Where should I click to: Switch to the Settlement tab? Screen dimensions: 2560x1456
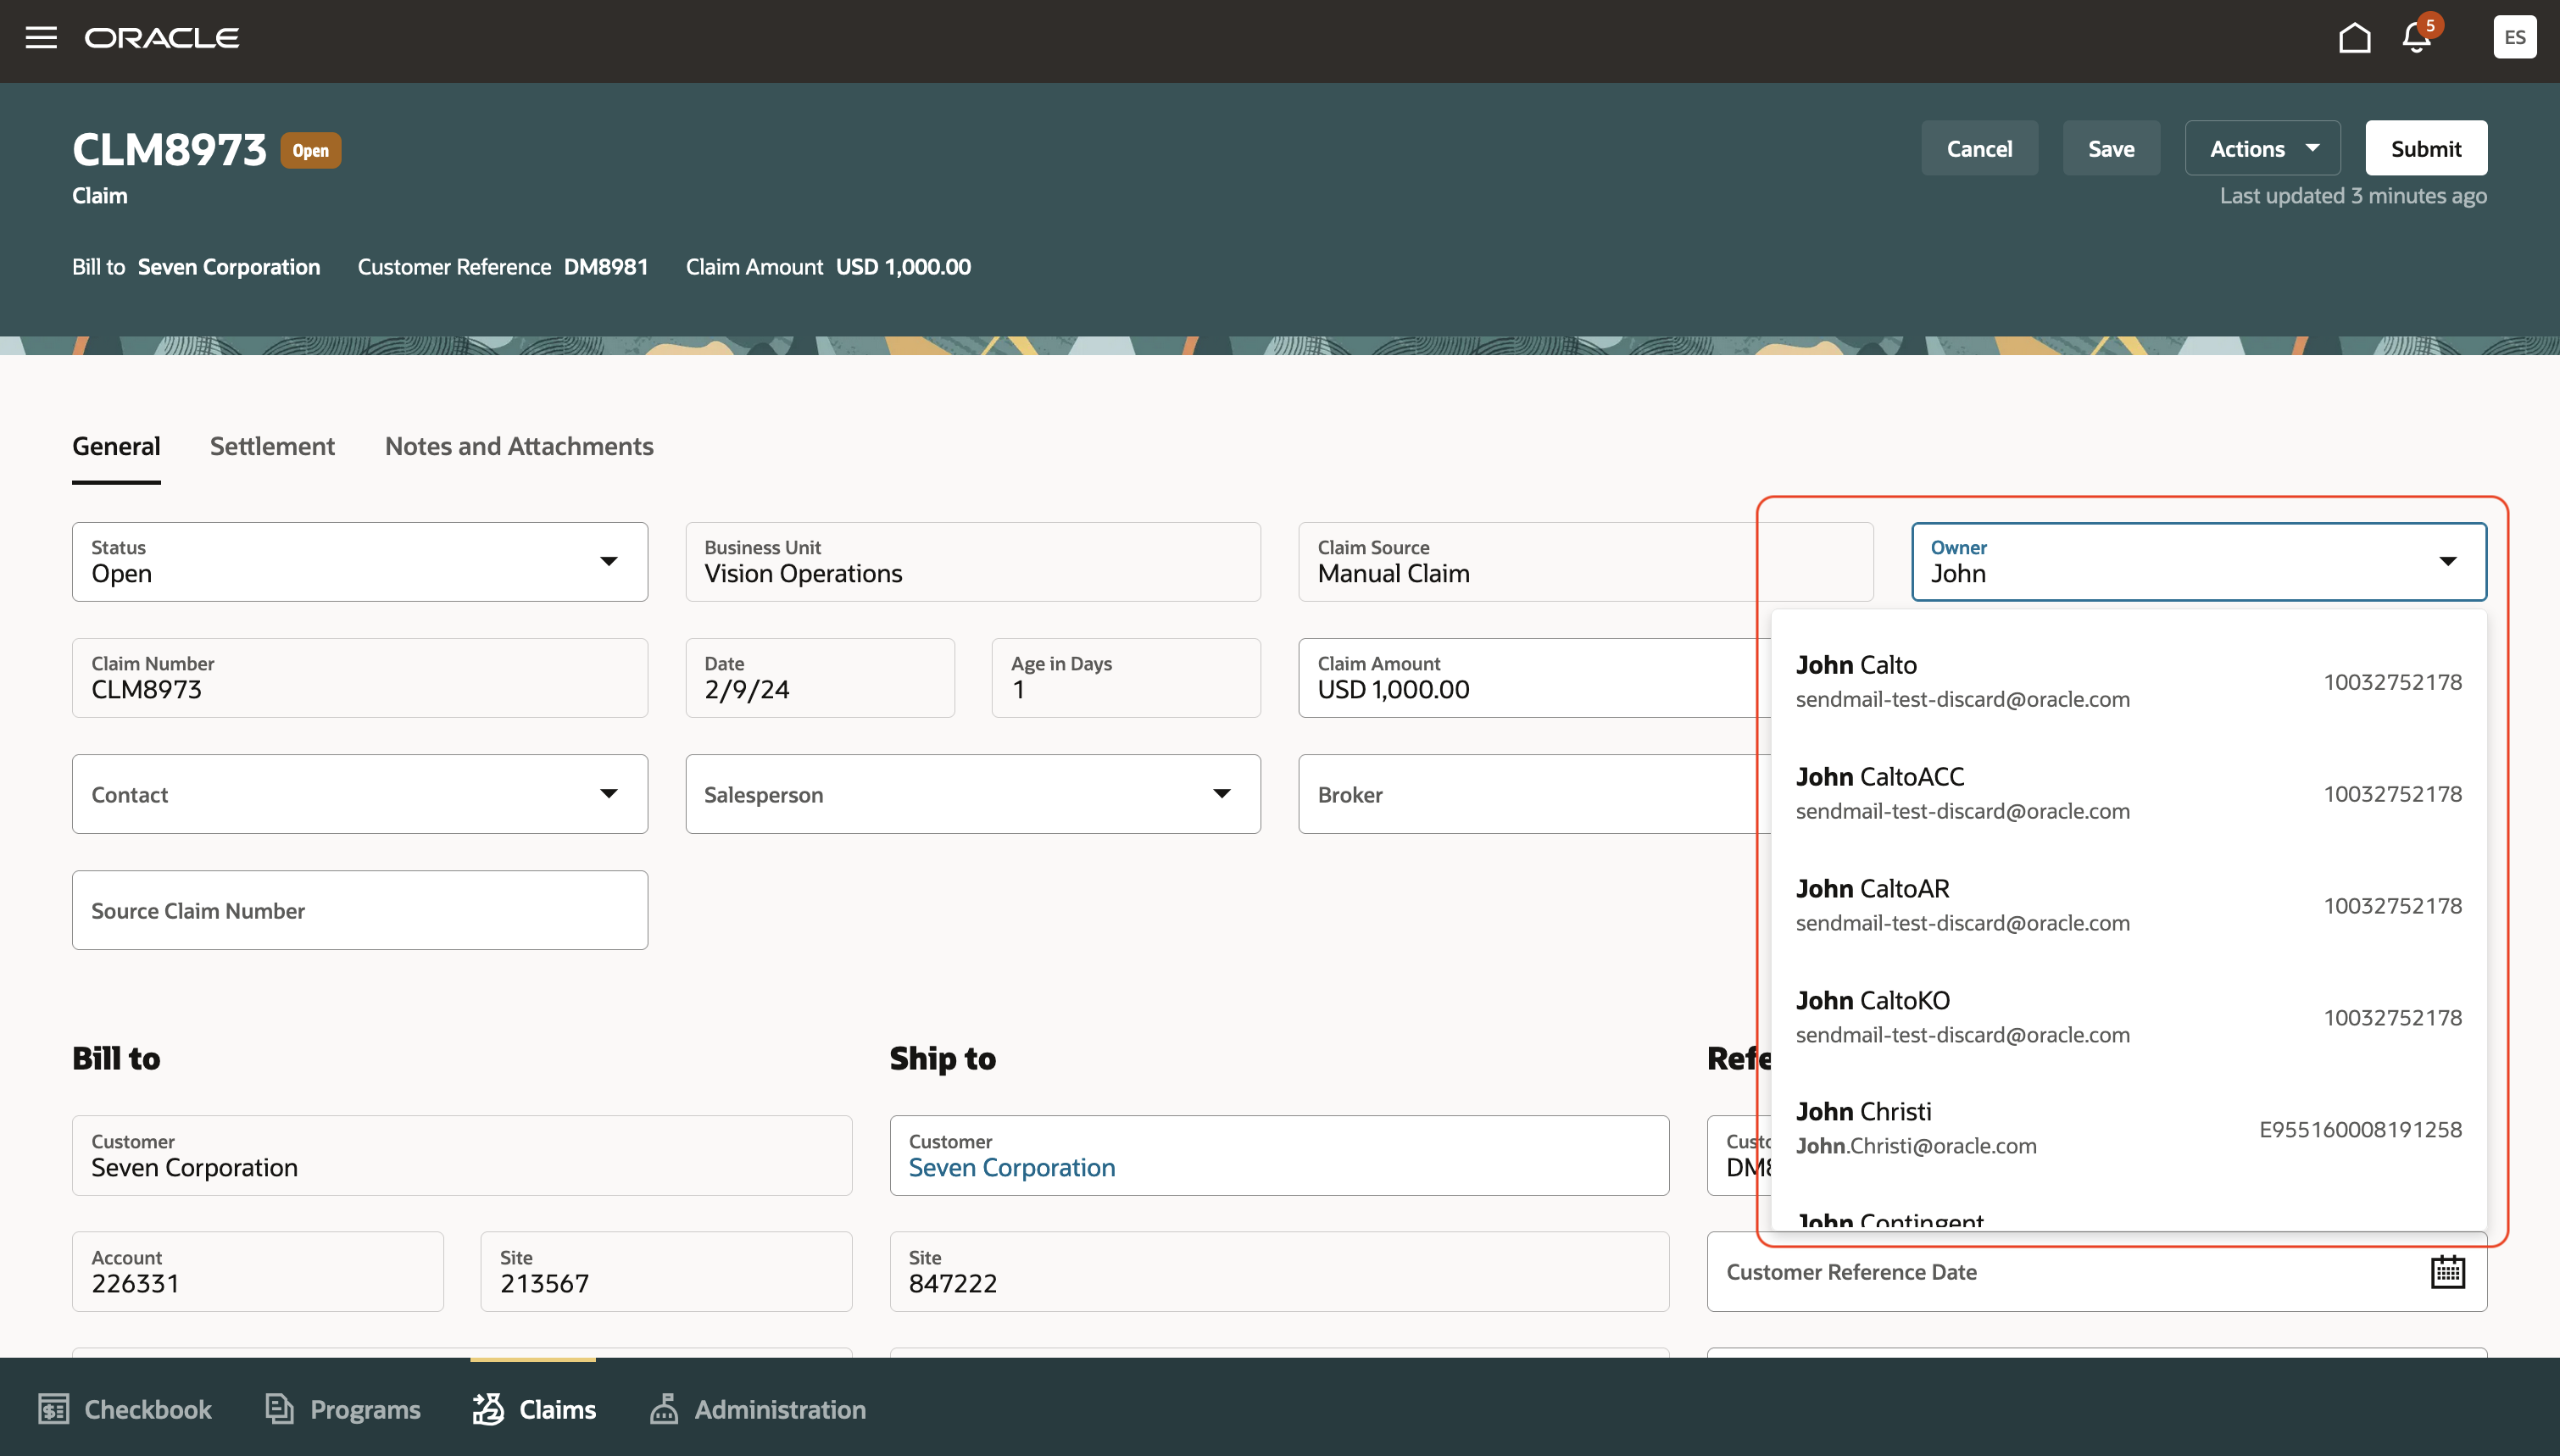click(272, 446)
